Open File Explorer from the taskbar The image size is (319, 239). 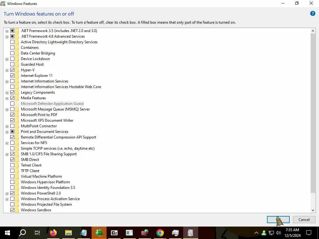[x=68, y=233]
